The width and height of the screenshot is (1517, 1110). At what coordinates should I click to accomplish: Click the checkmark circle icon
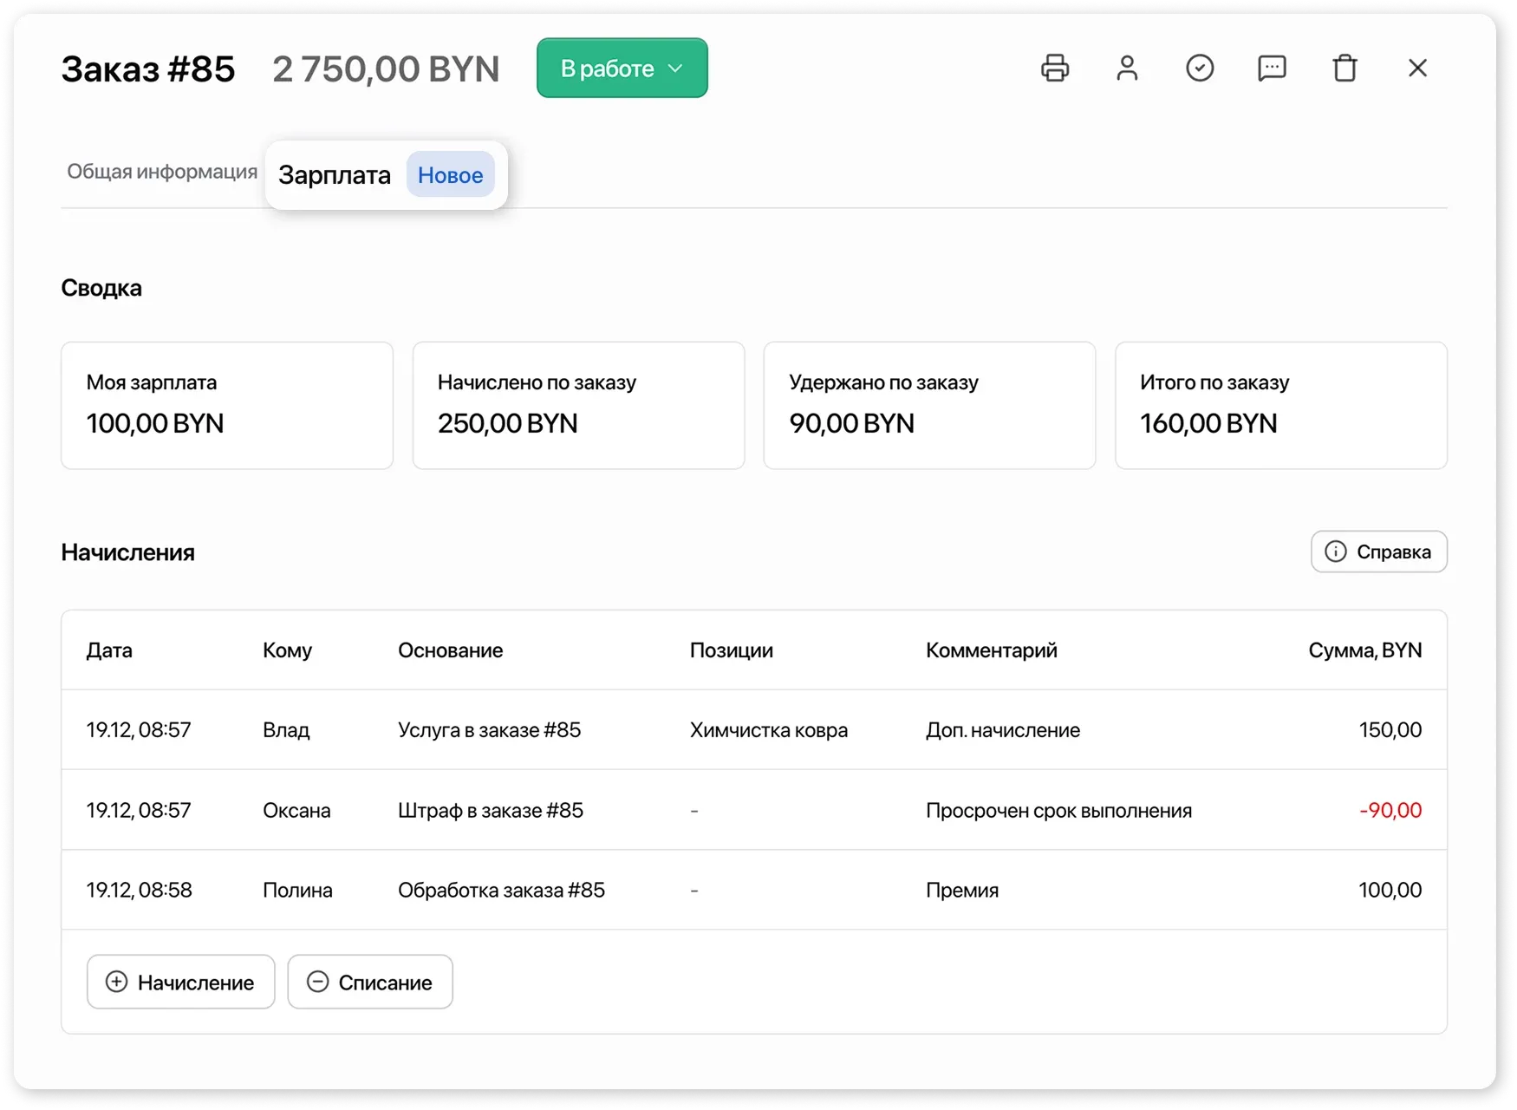(1200, 68)
